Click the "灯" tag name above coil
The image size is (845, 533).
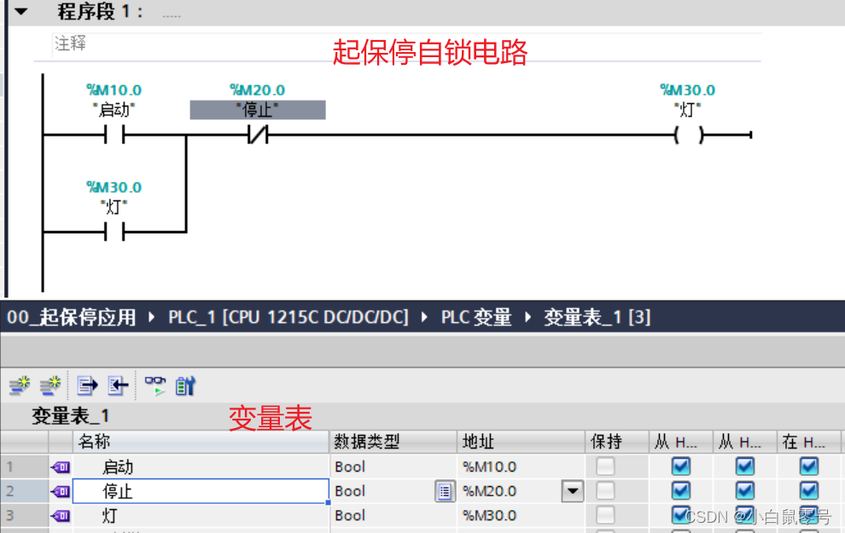688,110
